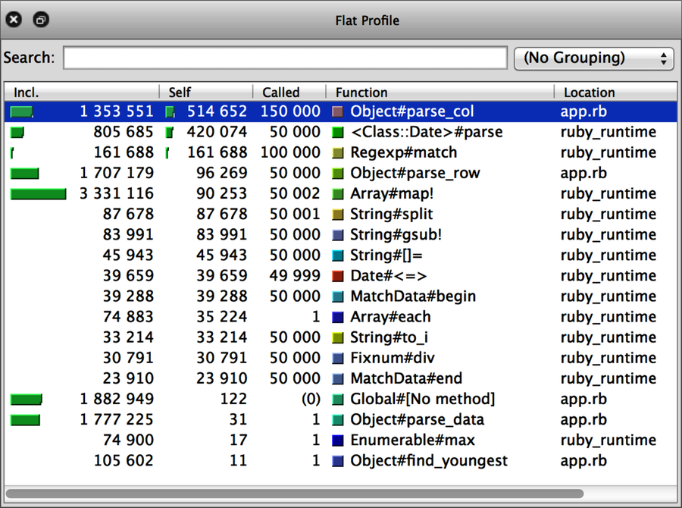
Task: Click the inclusive cost value 3 331 116
Action: (117, 193)
